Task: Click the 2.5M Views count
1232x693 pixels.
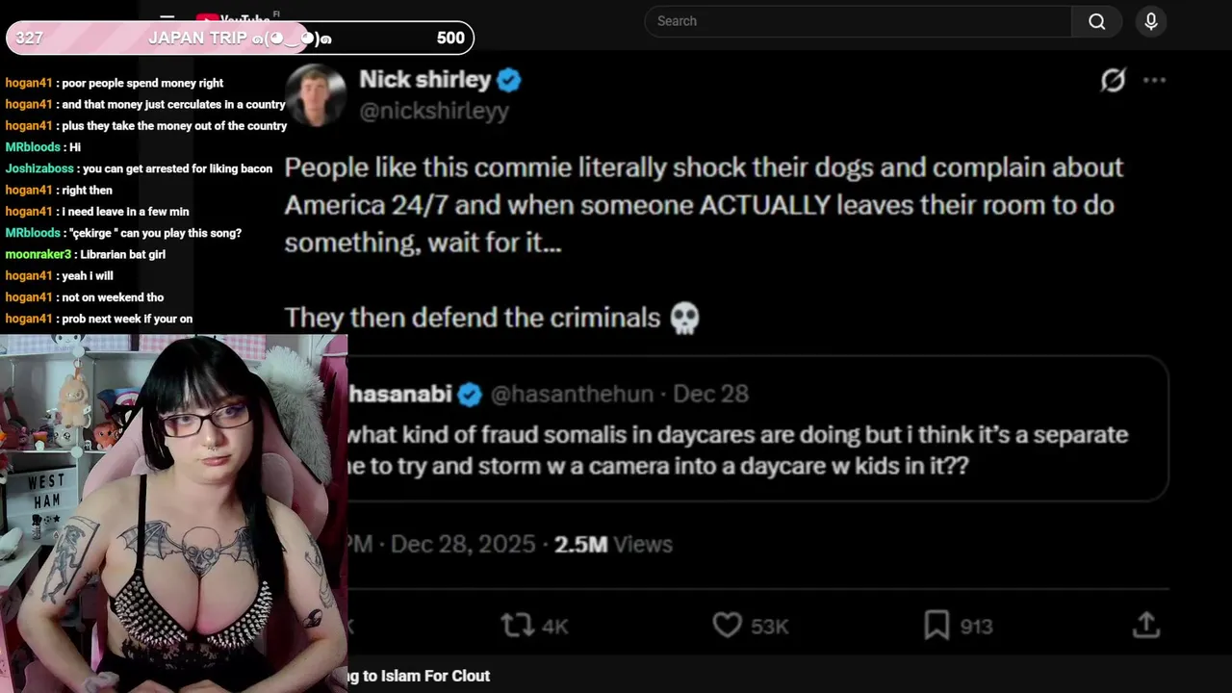Action: (x=613, y=544)
